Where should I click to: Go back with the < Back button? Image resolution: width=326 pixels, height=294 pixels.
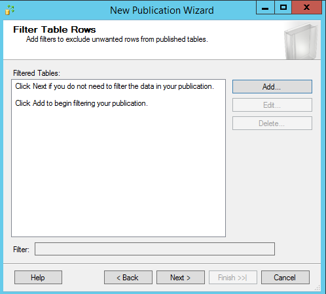[x=128, y=278]
